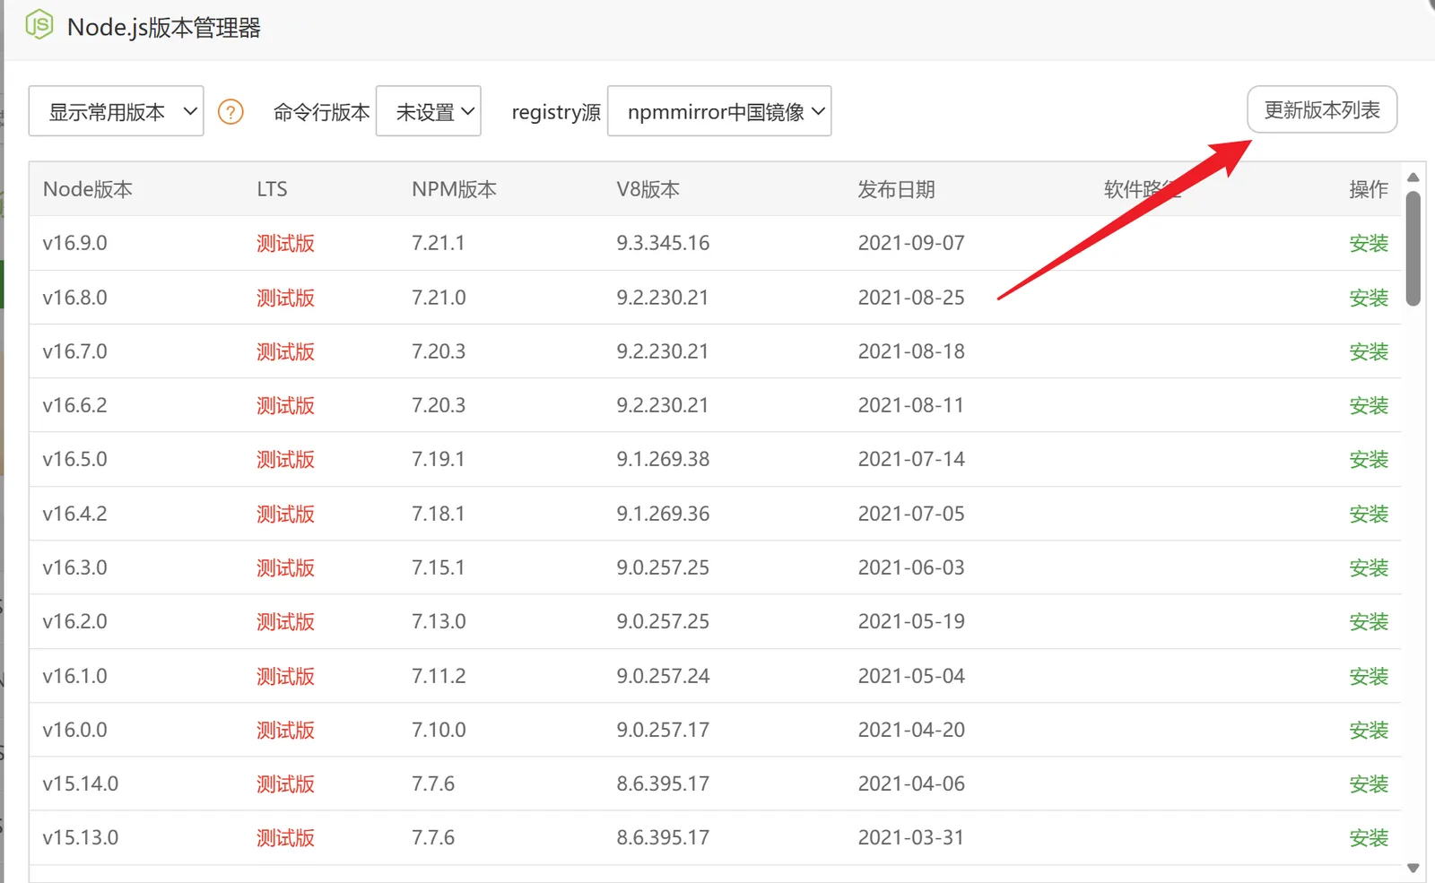The width and height of the screenshot is (1435, 883).
Task: Click NPM version 7.10.0
Action: pyautogui.click(x=439, y=730)
